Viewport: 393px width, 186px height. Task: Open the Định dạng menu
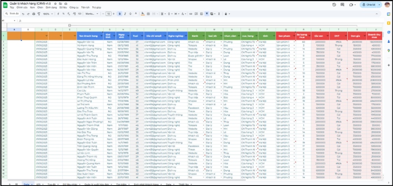point(51,8)
